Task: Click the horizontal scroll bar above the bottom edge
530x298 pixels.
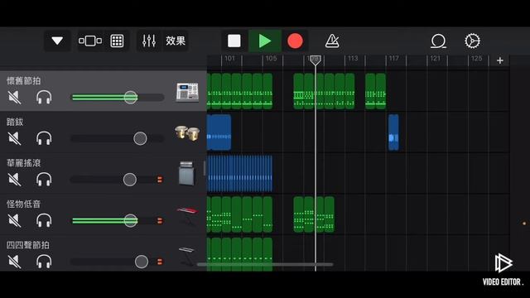Action: pyautogui.click(x=265, y=265)
